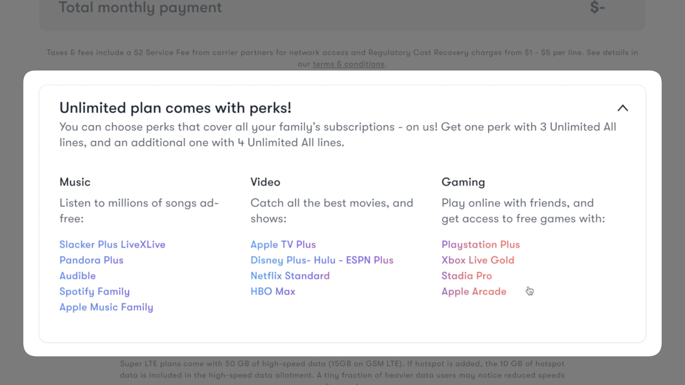Click 'Catch all the best movies, and shows' text
The image size is (685, 385).
pyautogui.click(x=332, y=211)
